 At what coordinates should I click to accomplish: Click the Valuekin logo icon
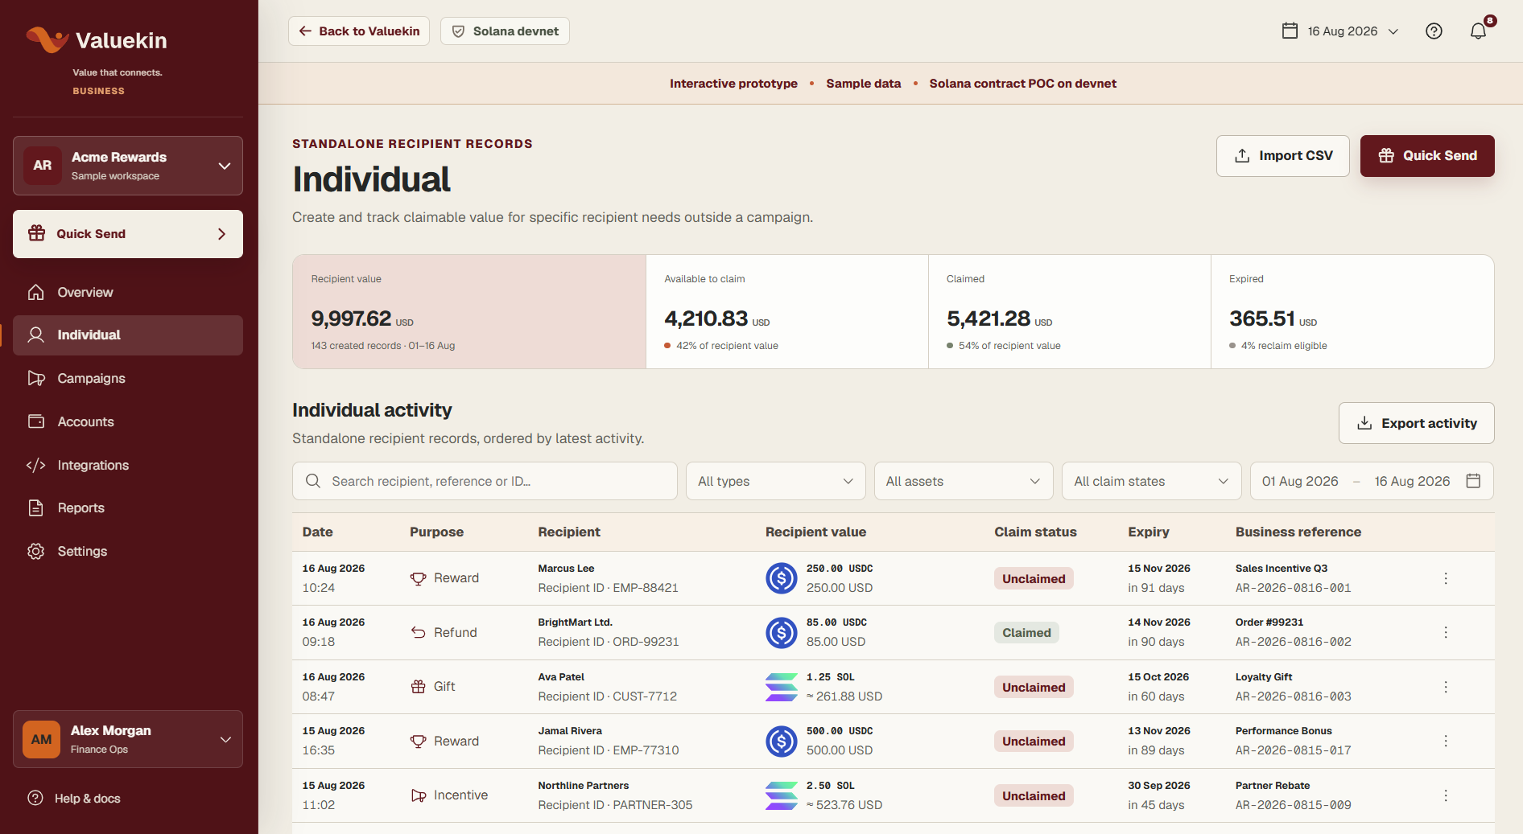tap(47, 39)
